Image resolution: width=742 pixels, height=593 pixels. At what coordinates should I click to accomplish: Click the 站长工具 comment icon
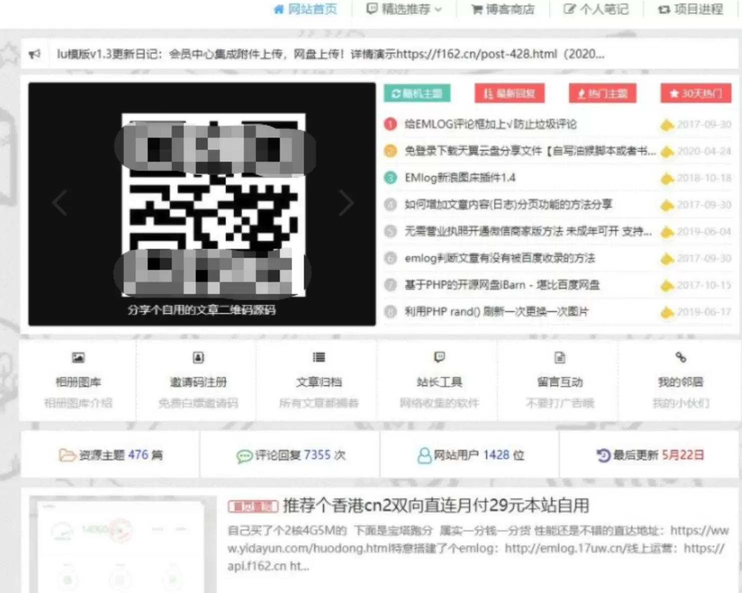440,357
